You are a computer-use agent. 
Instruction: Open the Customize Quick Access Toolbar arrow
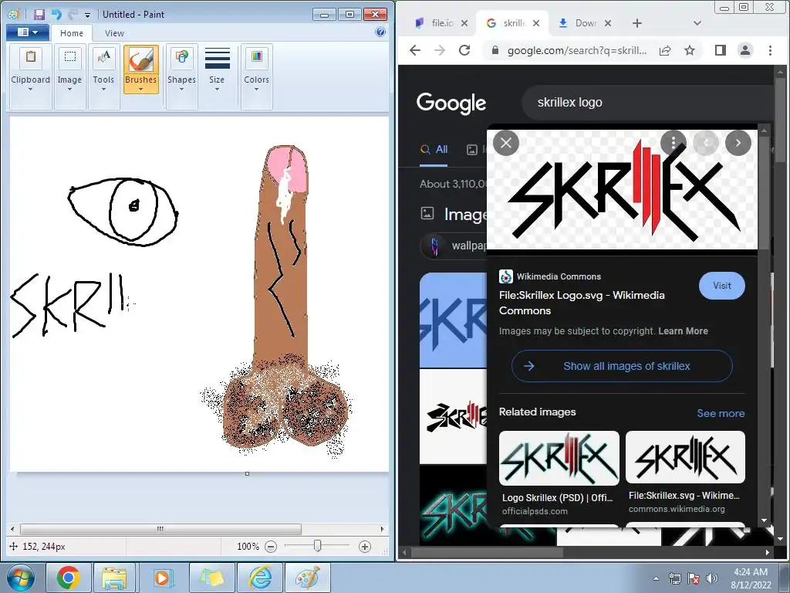[x=88, y=15]
